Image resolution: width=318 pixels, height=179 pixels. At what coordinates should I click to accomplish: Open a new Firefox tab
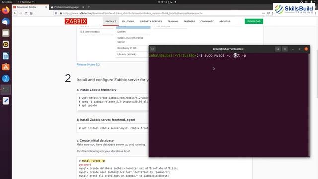[x=89, y=7]
